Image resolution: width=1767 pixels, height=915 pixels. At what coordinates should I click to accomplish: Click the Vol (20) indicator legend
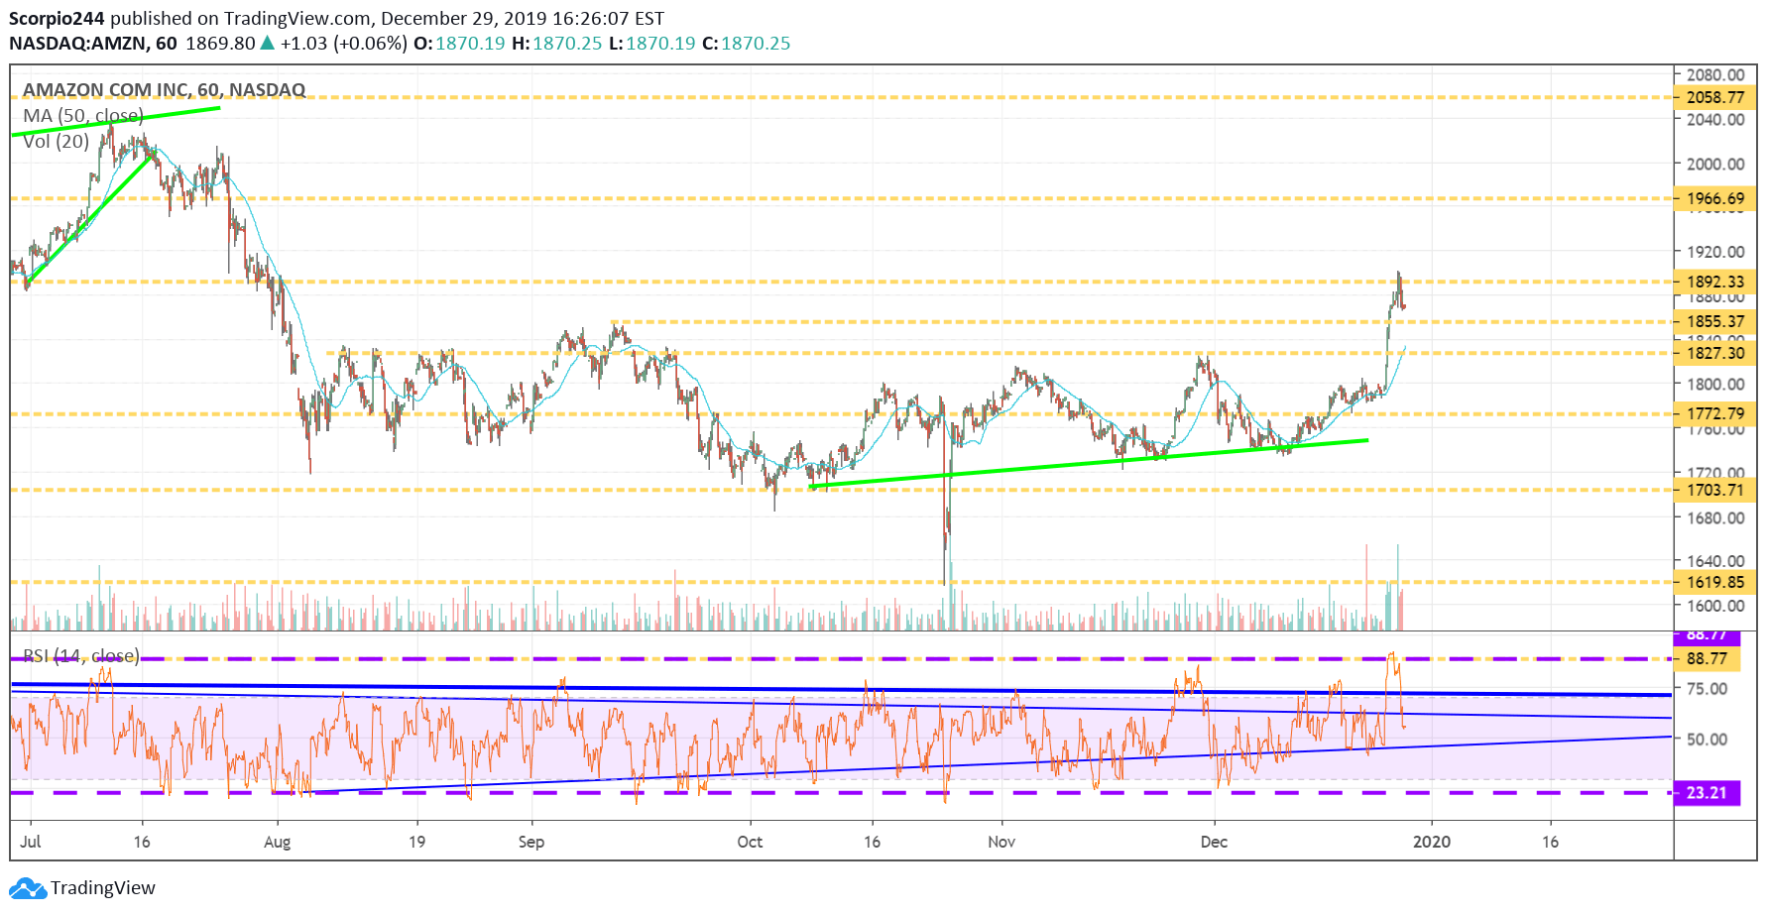56,142
